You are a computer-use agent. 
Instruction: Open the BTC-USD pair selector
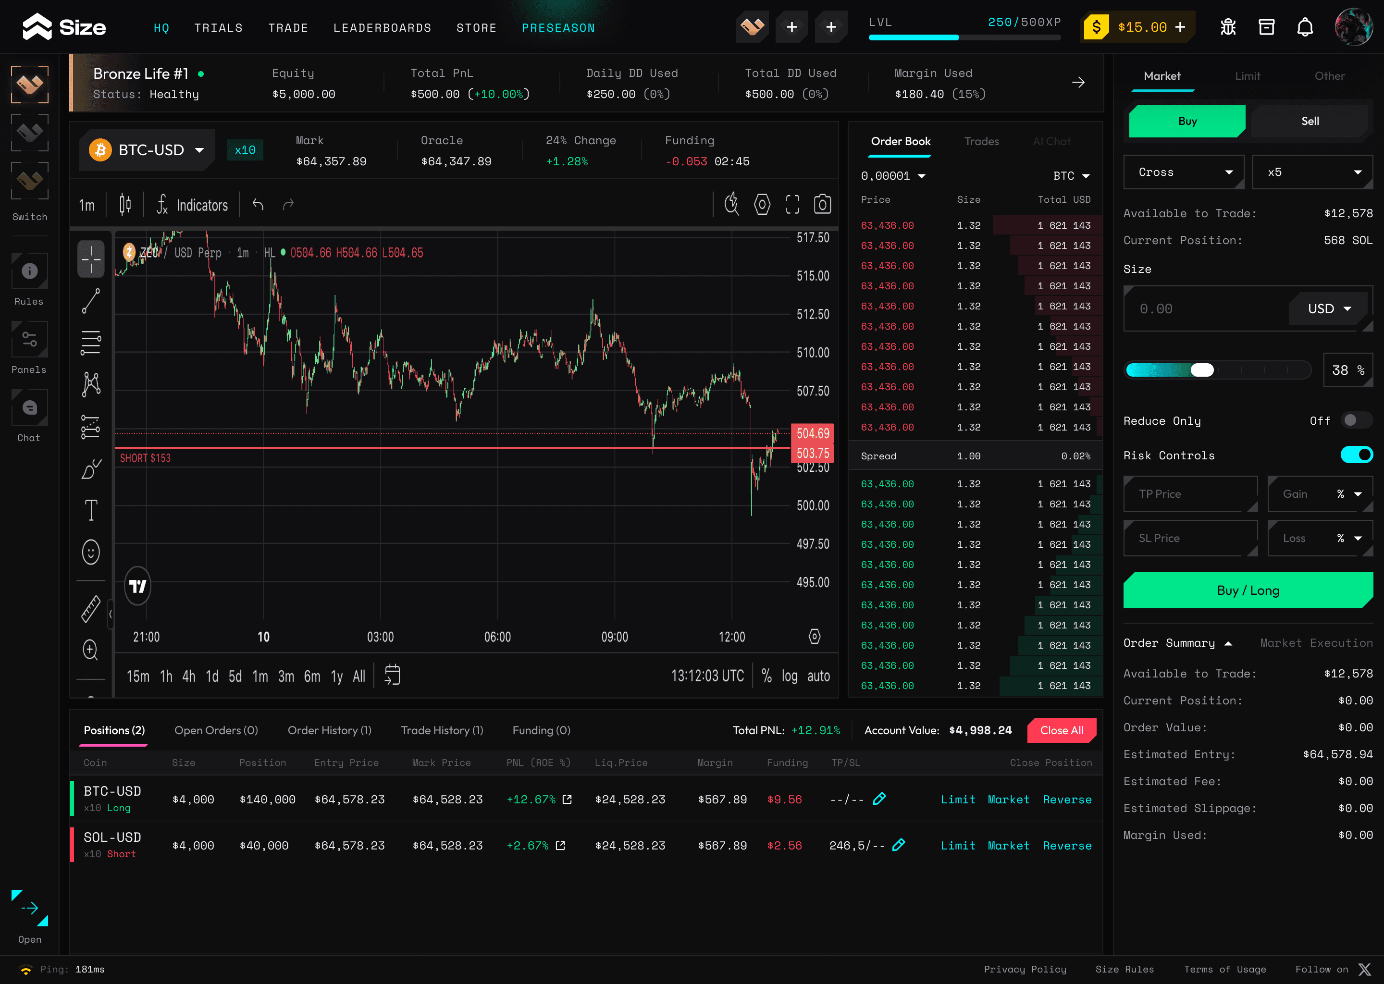click(x=147, y=149)
